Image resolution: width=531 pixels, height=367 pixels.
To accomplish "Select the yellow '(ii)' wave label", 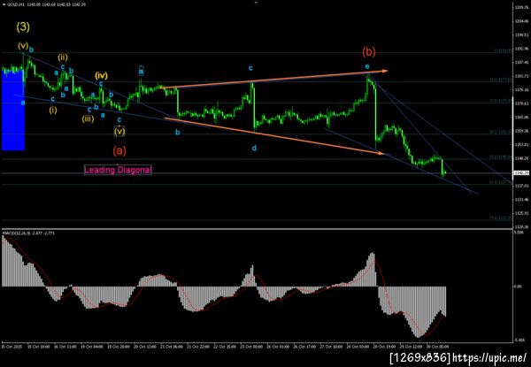I will coord(62,57).
